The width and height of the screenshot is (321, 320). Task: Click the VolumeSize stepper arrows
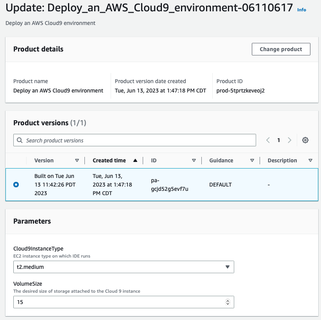pyautogui.click(x=228, y=302)
